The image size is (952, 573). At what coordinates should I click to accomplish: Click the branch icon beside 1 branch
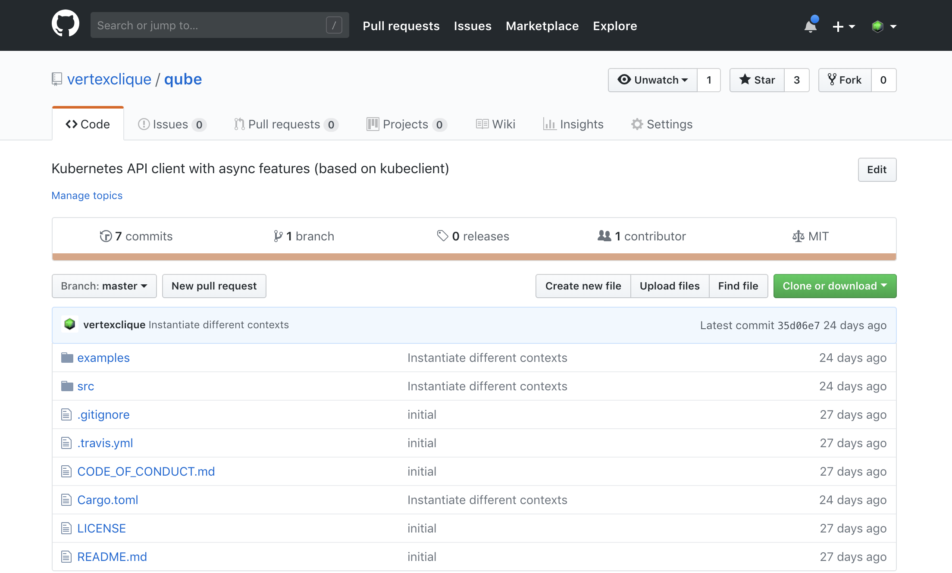[x=278, y=236]
